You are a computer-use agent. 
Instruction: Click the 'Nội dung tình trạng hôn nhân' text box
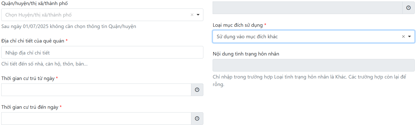click(313, 65)
